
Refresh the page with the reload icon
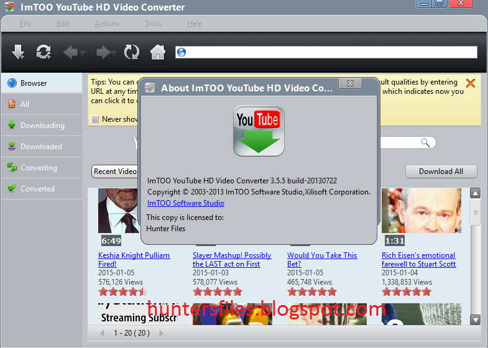tap(131, 52)
